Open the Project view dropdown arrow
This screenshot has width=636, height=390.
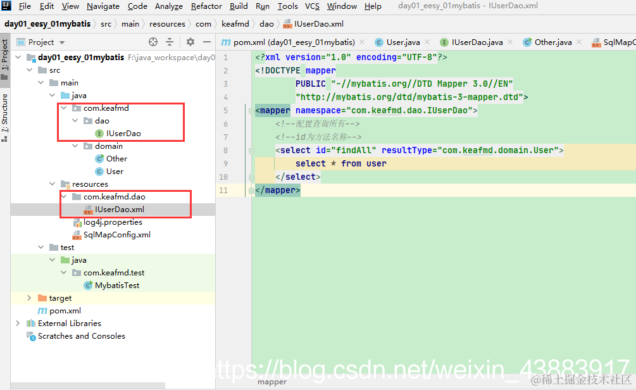click(x=61, y=42)
